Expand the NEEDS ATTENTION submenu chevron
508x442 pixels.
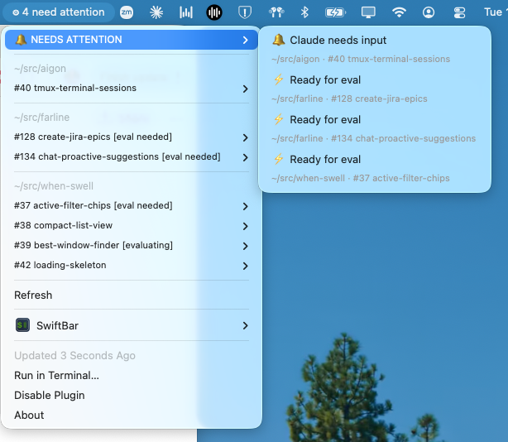point(245,40)
